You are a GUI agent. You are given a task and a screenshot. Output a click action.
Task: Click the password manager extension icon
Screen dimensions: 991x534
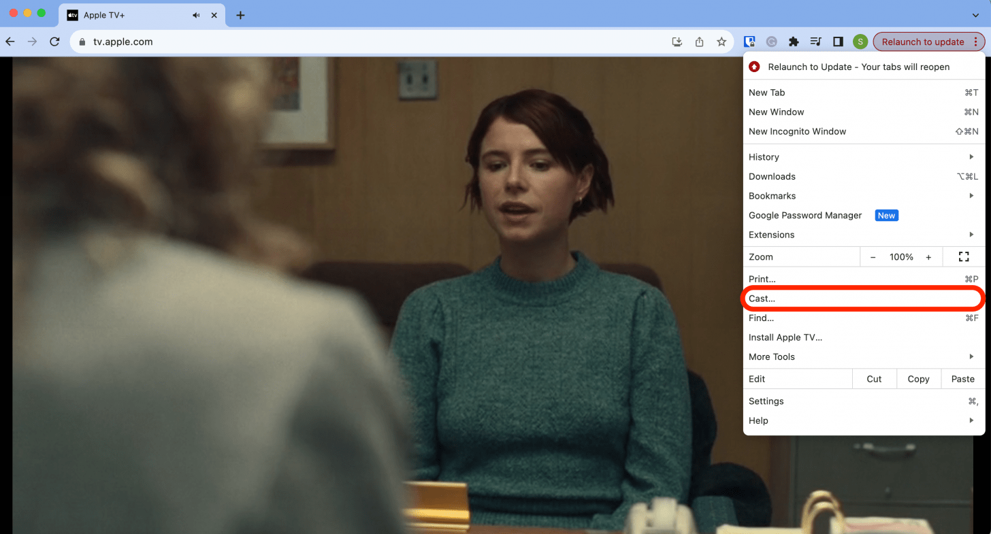749,41
